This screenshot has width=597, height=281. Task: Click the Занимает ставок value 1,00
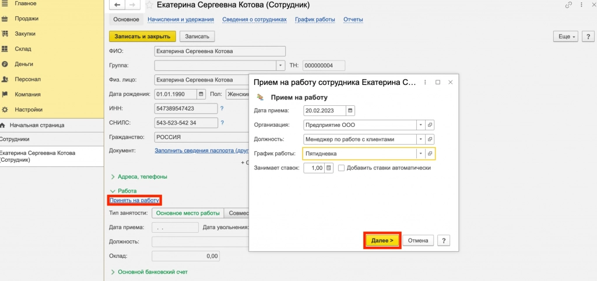(314, 168)
